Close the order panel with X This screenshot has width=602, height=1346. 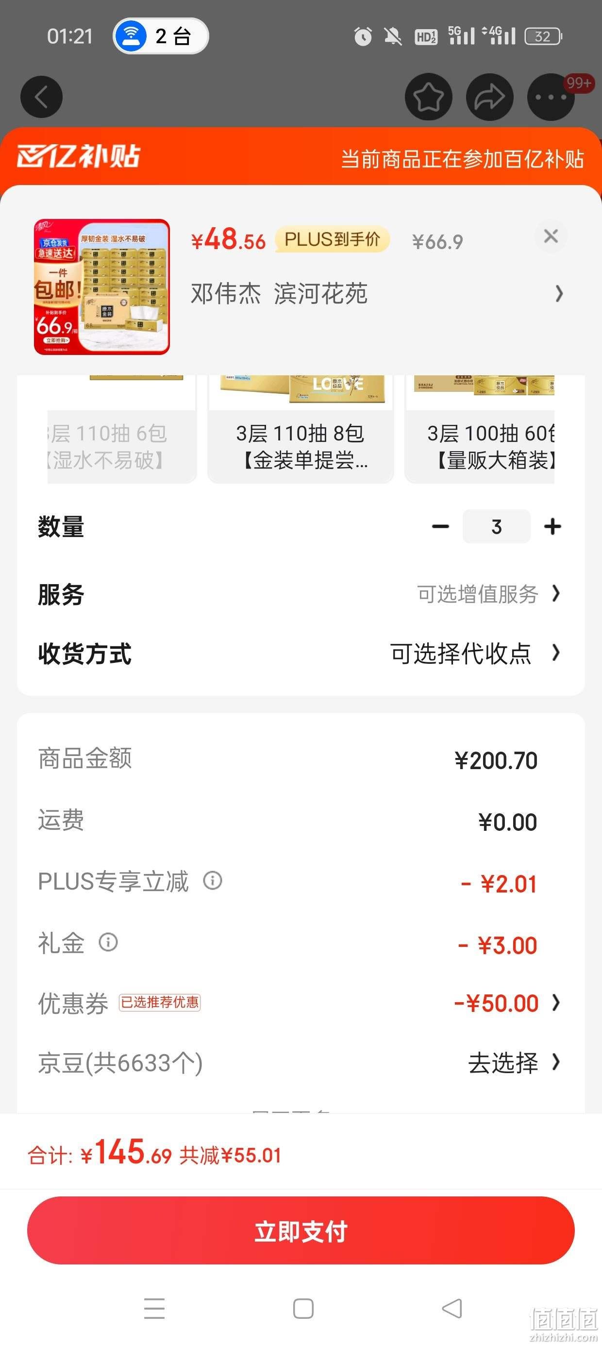[x=551, y=236]
